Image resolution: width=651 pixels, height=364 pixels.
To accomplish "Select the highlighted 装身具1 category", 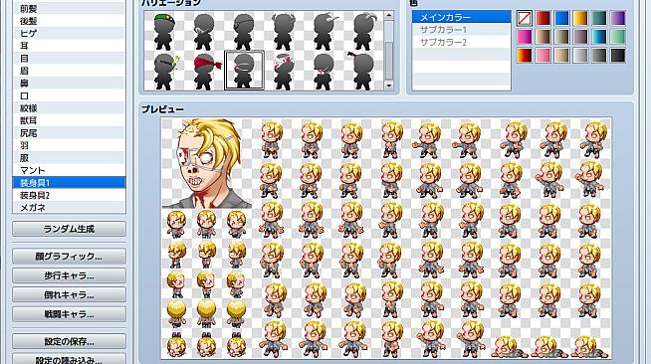I will click(69, 183).
